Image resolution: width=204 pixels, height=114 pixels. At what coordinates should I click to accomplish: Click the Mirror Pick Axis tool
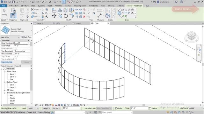pyautogui.click(x=66, y=10)
